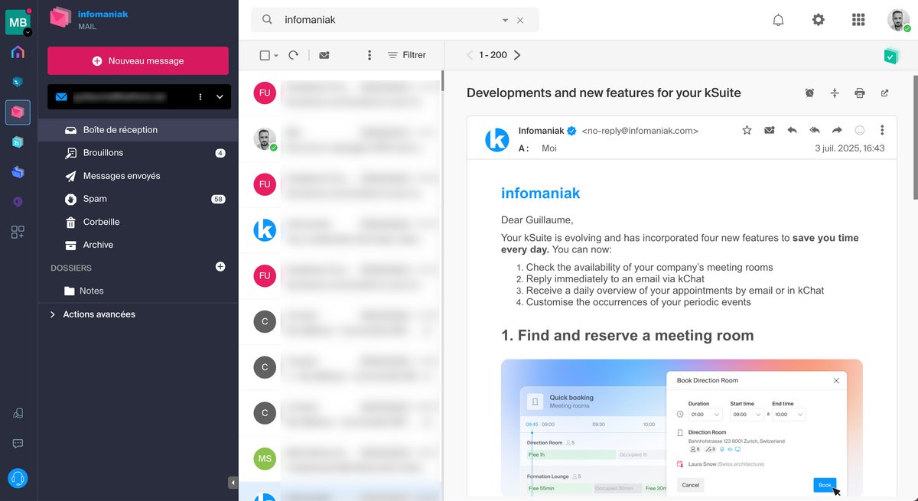Open the blue headset support icon
Viewport: 918px width, 501px height.
pyautogui.click(x=18, y=479)
